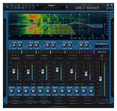Mute band 4 with its M button
This screenshot has width=117, height=111.
pyautogui.click(x=59, y=52)
